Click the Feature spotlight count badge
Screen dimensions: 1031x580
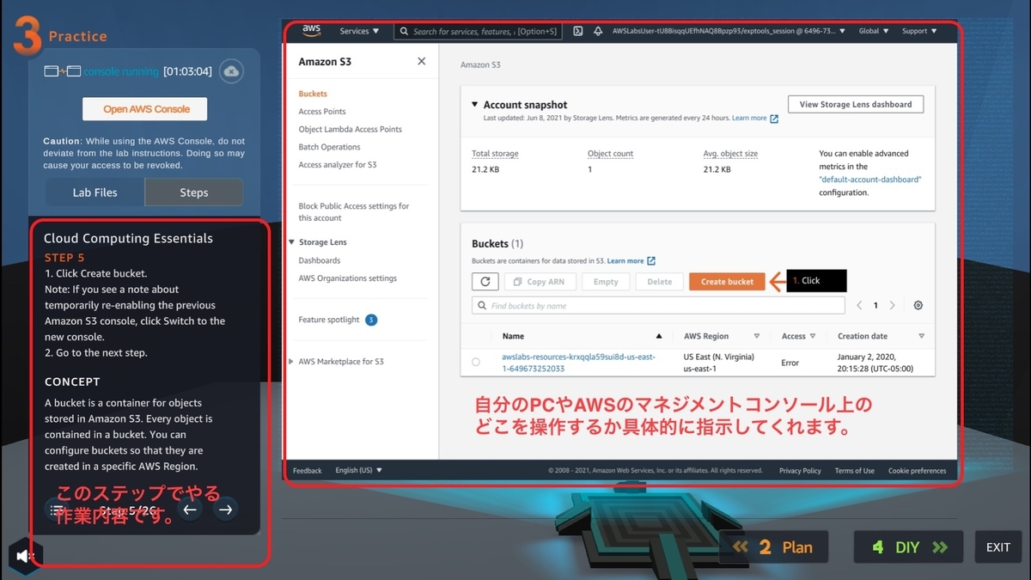click(371, 320)
